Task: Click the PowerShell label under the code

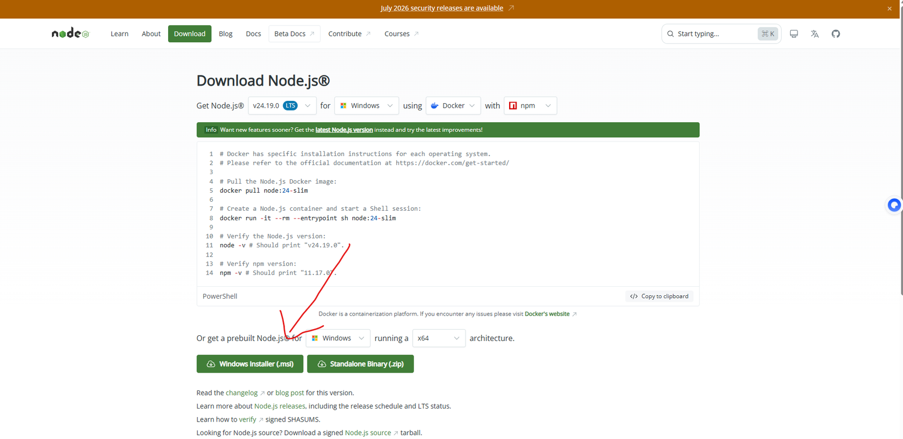Action: [x=220, y=296]
